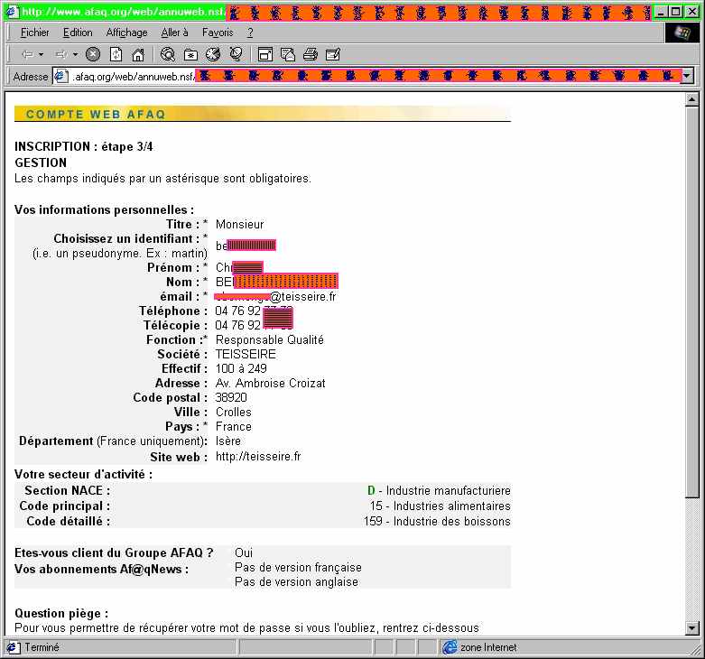The image size is (705, 659).
Task: Open the Search globe magnifier icon
Action: (x=168, y=55)
